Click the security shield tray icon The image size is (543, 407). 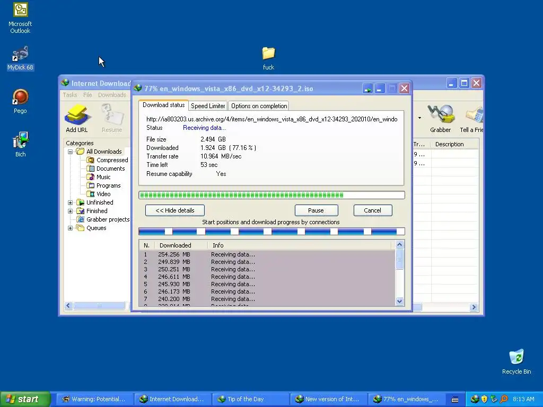484,399
